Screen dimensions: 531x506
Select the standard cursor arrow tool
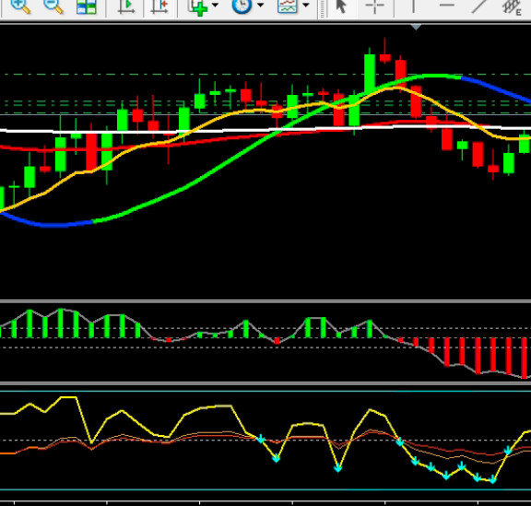[x=341, y=6]
